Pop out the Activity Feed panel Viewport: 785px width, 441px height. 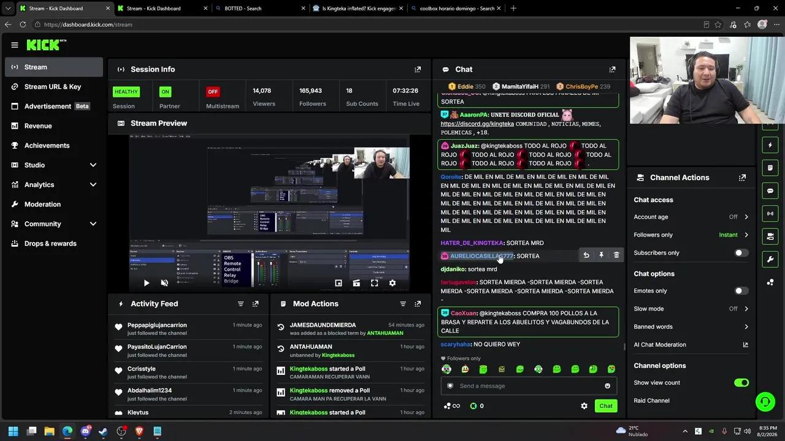(255, 304)
